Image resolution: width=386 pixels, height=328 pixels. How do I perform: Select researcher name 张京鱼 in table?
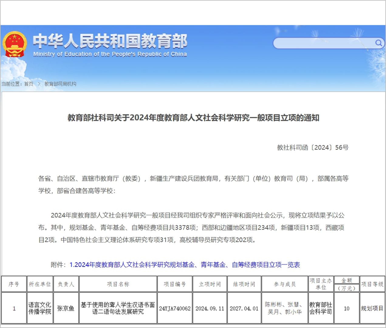pos(66,309)
